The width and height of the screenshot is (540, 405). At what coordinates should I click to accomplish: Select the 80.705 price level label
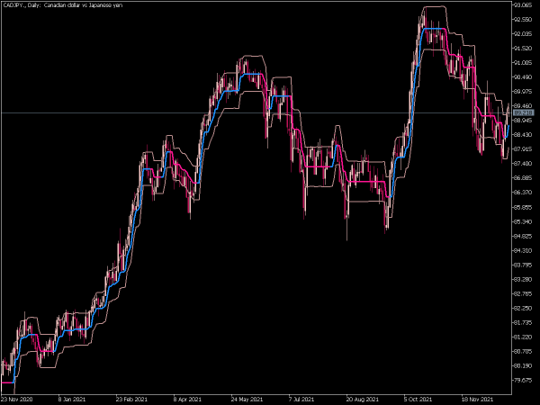coord(523,352)
